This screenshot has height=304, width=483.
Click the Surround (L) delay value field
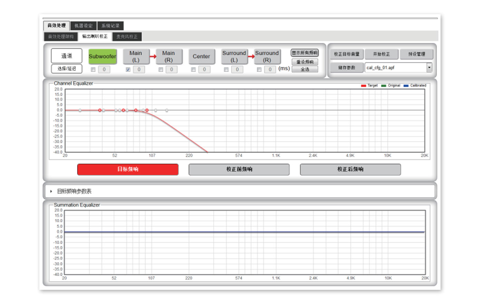(237, 69)
